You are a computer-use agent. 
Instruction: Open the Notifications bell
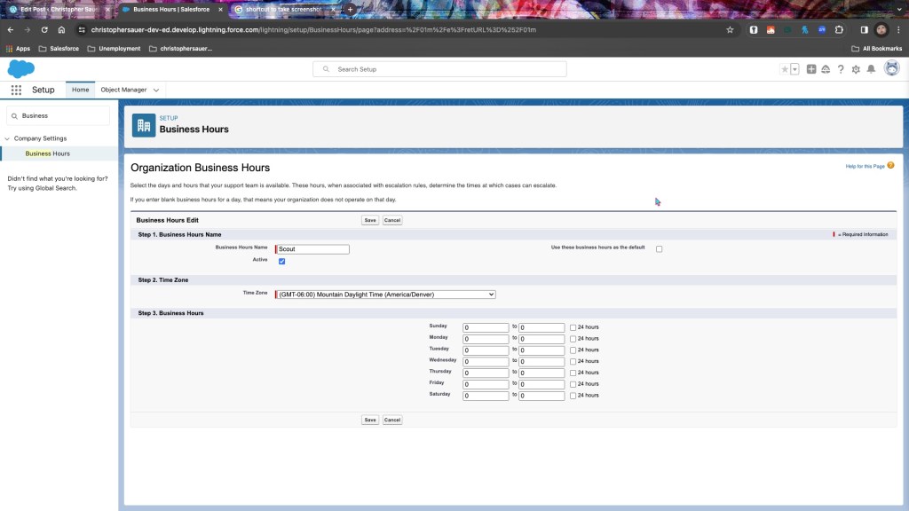tap(871, 69)
